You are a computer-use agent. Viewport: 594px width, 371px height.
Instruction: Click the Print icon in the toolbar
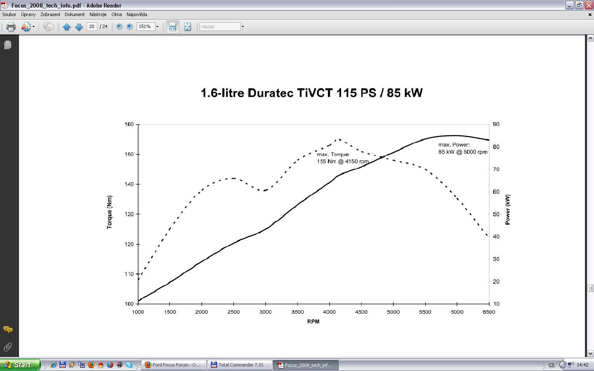pos(11,27)
